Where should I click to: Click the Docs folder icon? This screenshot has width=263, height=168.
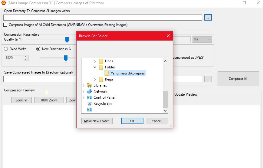101,61
